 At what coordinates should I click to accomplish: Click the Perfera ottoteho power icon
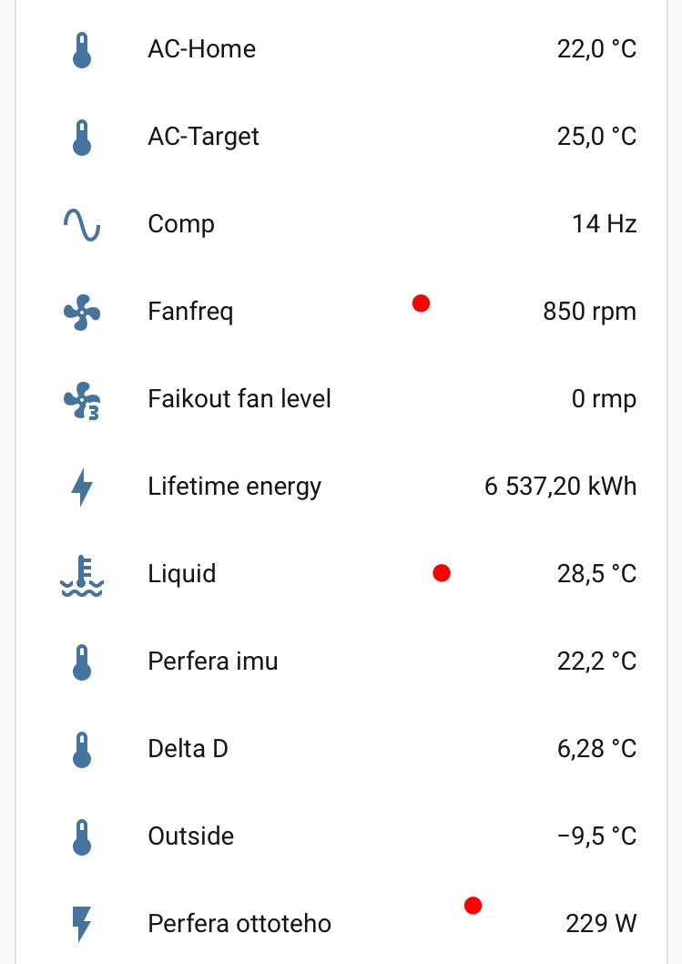tap(82, 924)
